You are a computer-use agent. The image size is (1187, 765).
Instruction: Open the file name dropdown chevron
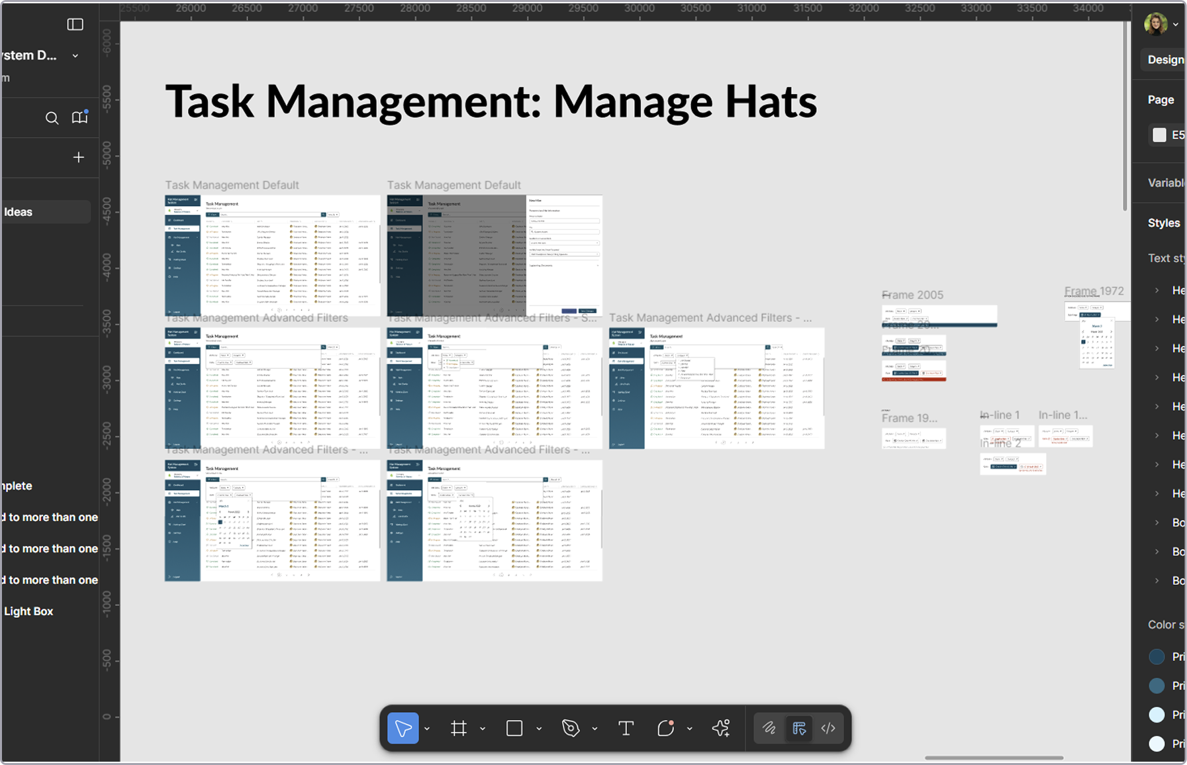click(75, 56)
